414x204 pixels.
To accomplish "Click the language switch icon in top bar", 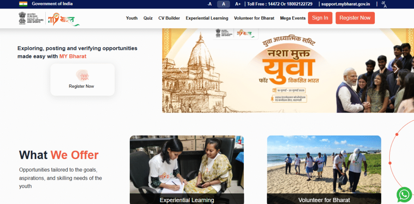I will click(384, 4).
